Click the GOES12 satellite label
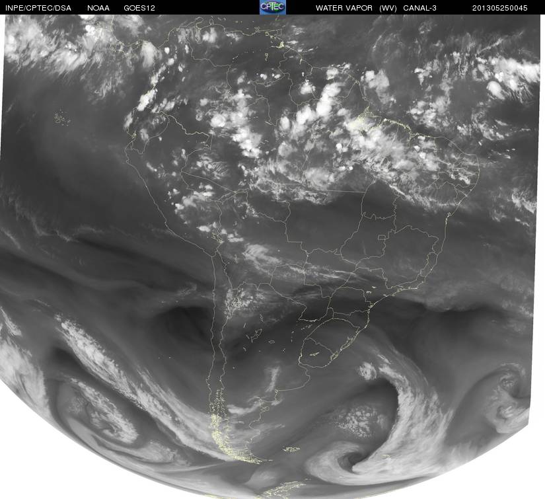Screen dimensions: 545x499 coord(139,8)
